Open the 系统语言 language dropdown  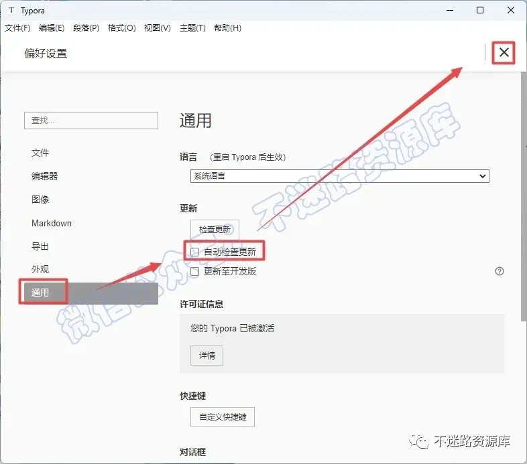[x=339, y=176]
